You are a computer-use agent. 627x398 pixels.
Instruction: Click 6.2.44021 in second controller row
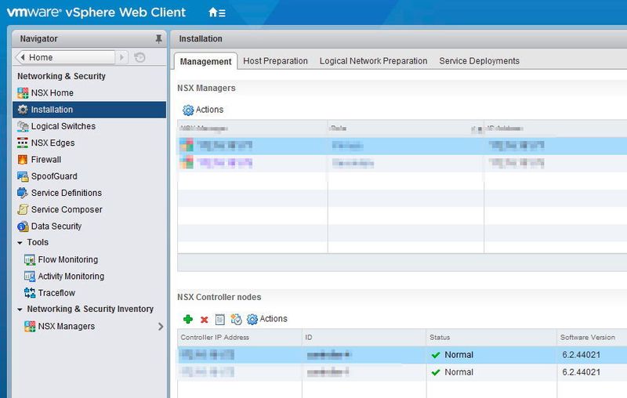(x=581, y=372)
